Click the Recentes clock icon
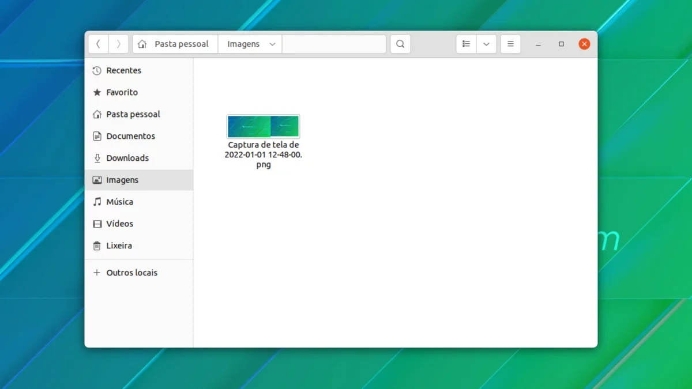 97,70
